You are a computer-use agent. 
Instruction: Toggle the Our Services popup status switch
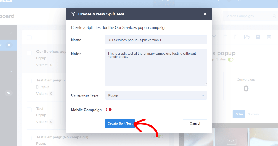[x=231, y=60]
